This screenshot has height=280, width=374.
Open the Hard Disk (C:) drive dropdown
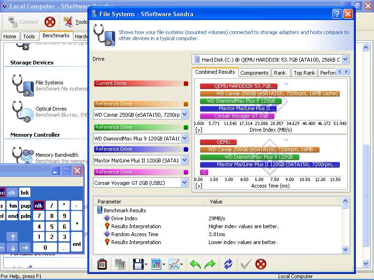click(345, 59)
